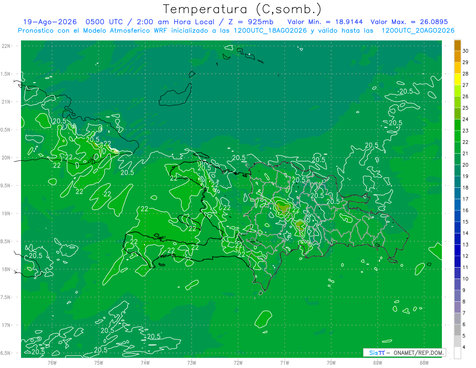Click the dark blue swatch between 12 and 13
The image size is (476, 368).
click(457, 250)
